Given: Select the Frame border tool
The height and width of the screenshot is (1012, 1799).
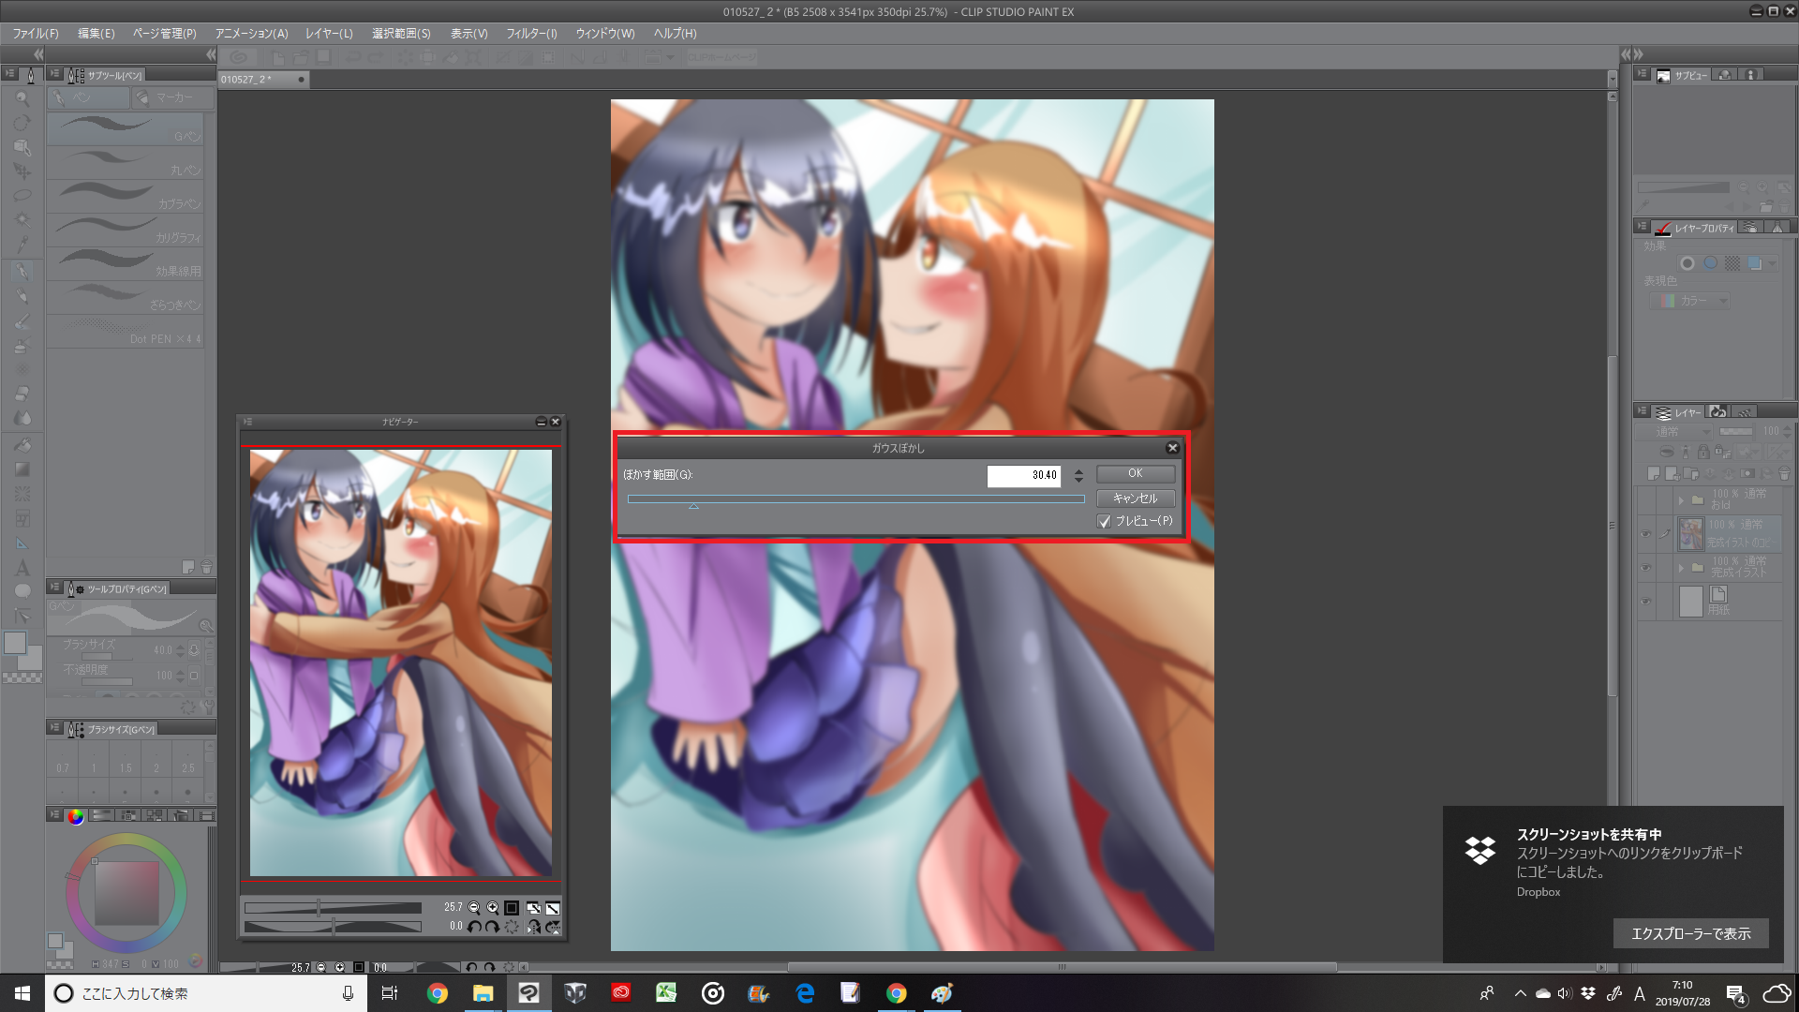Looking at the screenshot, I should pos(22,518).
